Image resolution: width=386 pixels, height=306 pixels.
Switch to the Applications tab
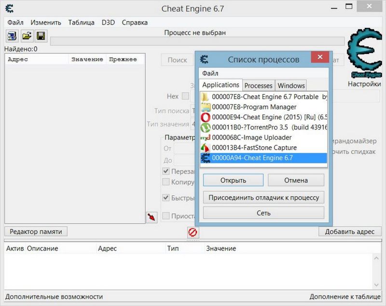point(221,85)
